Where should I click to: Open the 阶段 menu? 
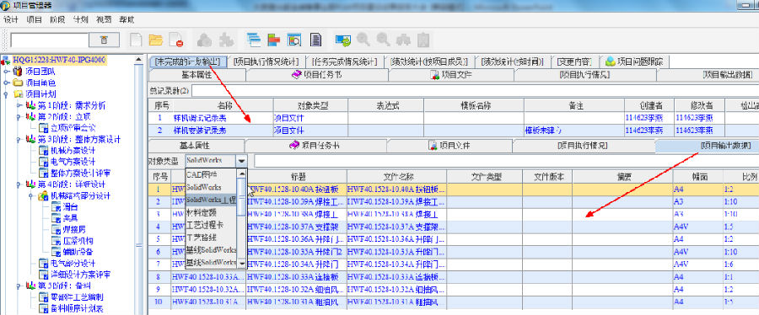(57, 20)
